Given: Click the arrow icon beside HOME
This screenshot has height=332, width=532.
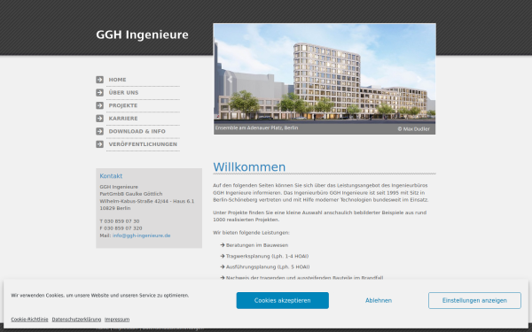Looking at the screenshot, I should click(99, 80).
